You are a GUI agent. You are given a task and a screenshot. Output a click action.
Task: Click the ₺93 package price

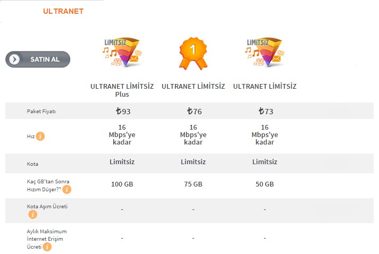122,112
